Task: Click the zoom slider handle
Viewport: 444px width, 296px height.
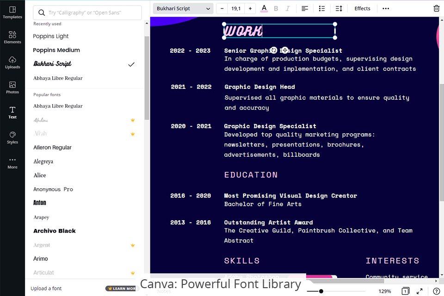Action: [321, 291]
